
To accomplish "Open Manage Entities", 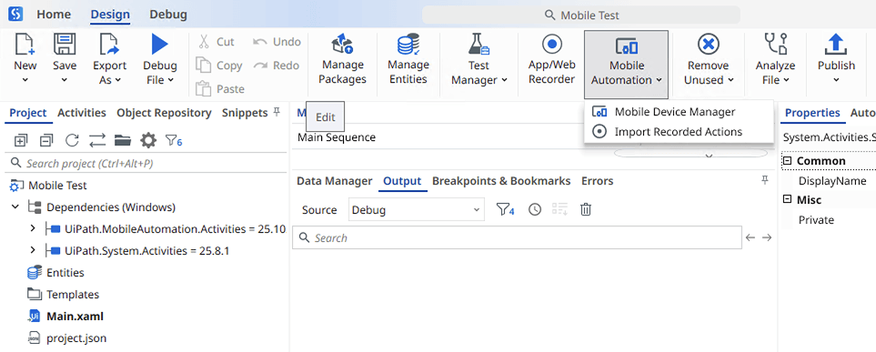I will point(408,59).
